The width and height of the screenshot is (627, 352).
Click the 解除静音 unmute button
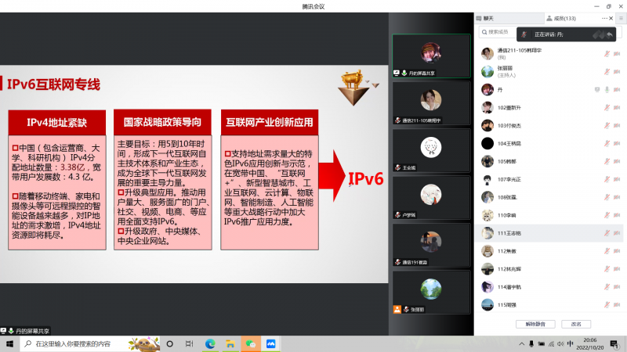[x=535, y=324]
